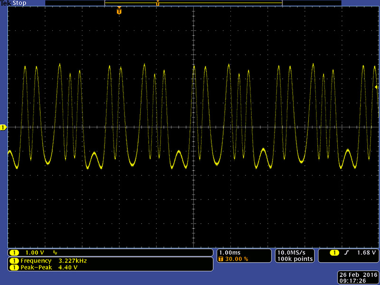Screen dimensions: 380x285
Task: Click the channel 1 badge next to Frequency
Action: tap(14, 261)
